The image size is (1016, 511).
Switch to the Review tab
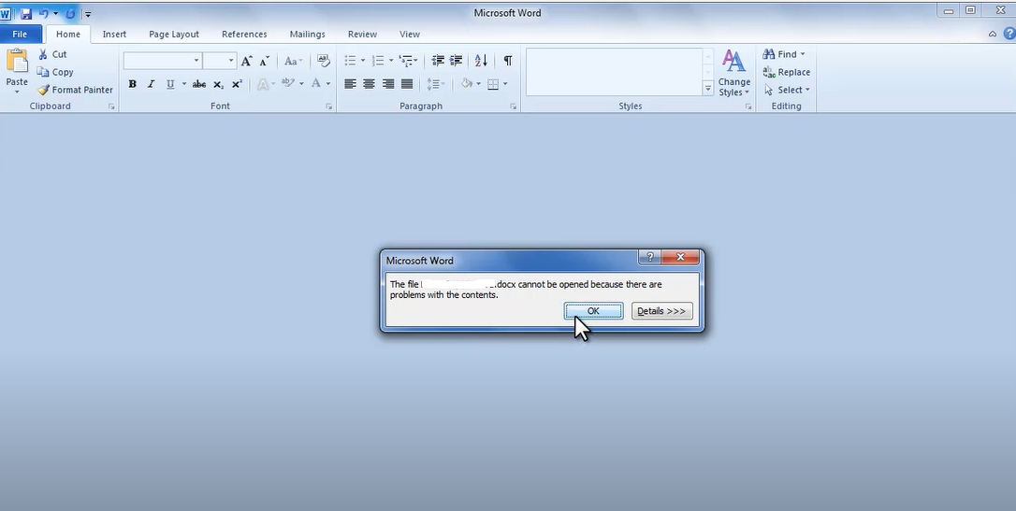[362, 35]
